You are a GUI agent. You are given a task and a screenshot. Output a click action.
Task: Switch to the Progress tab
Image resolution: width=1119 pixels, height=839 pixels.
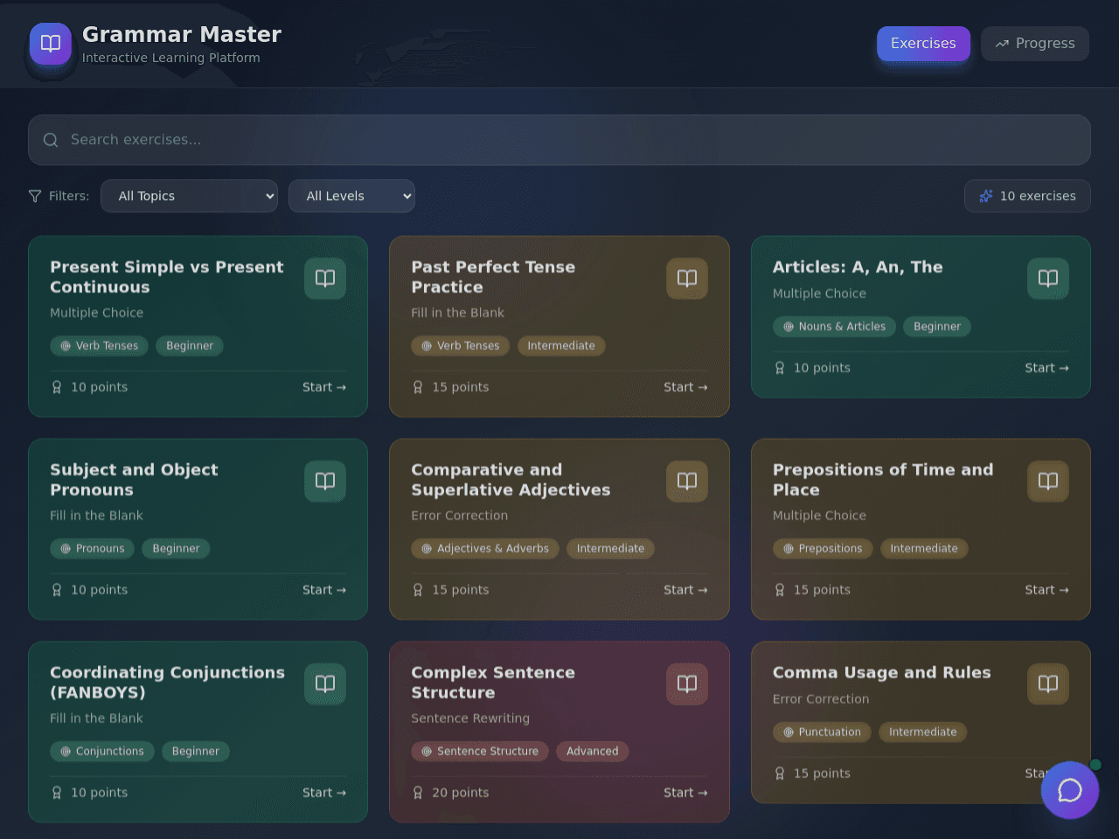point(1035,44)
